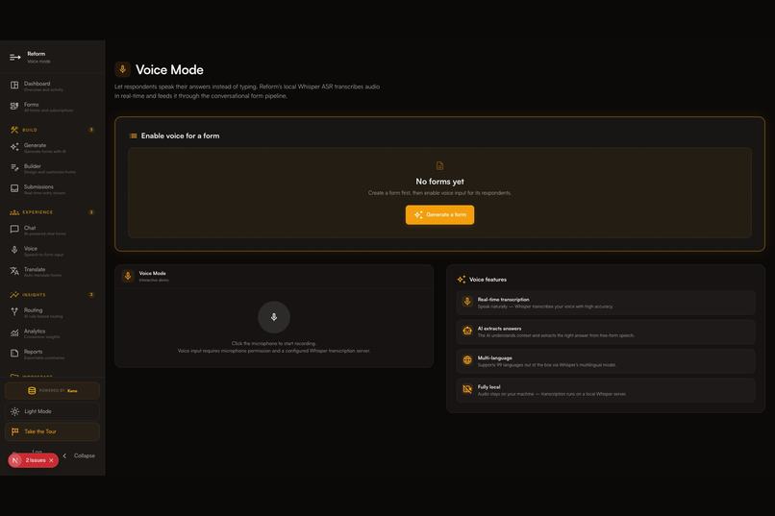This screenshot has width=775, height=516.
Task: Click the AI extracts answers robot icon
Action: [x=467, y=332]
